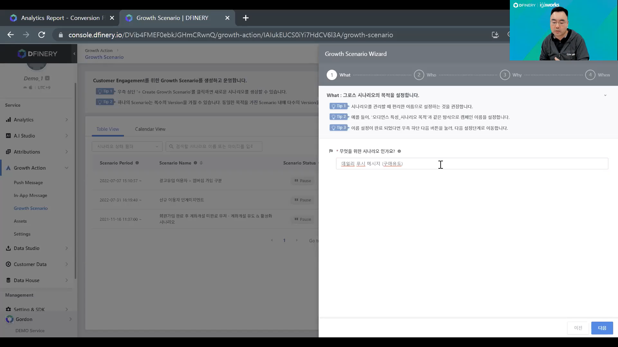Click the blue 다음 next button

tap(602, 328)
